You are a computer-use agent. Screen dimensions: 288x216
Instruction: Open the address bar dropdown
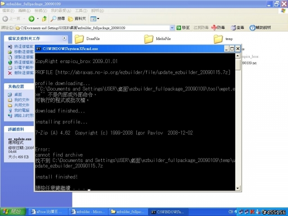172,28
